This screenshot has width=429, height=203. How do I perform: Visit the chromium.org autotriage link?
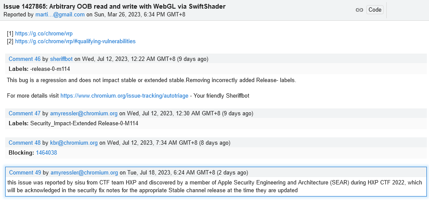[x=124, y=96]
